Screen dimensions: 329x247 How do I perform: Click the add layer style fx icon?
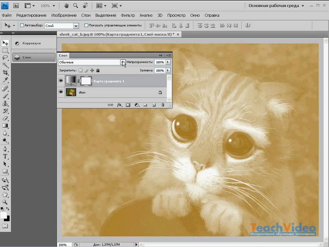click(119, 105)
